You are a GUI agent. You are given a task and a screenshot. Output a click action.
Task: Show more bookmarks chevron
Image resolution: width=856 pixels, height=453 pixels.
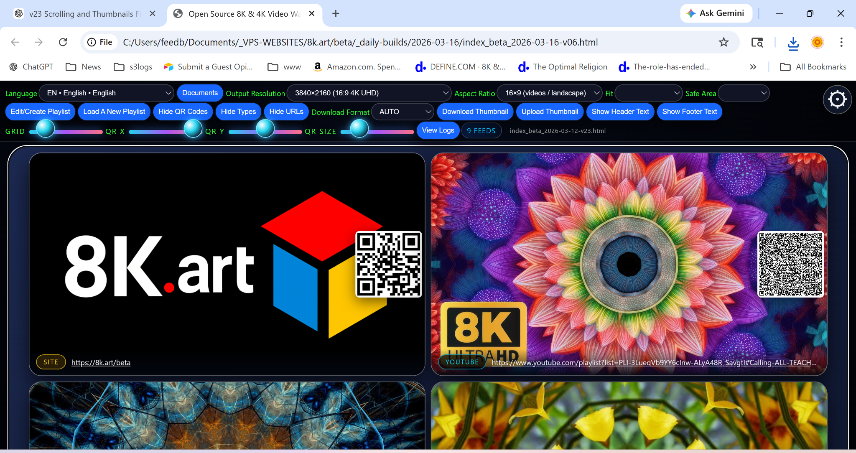[x=753, y=67]
